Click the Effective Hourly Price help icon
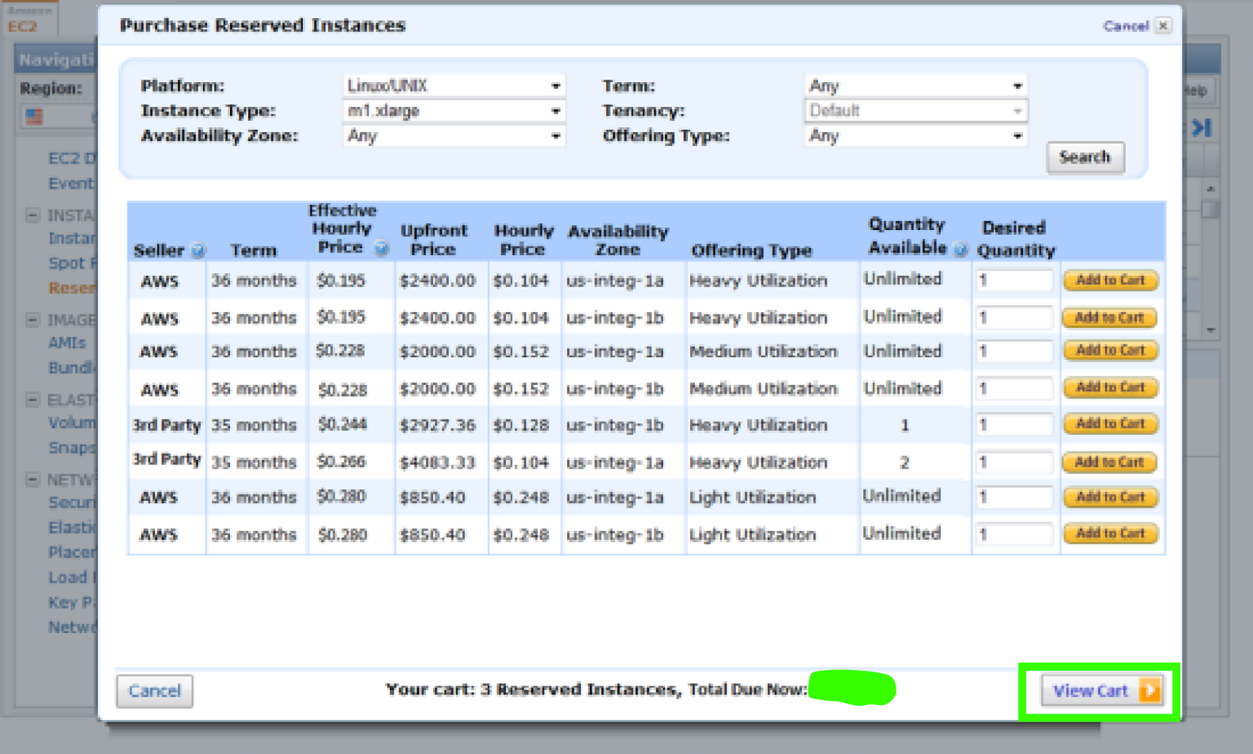Image resolution: width=1253 pixels, height=754 pixels. (x=381, y=248)
